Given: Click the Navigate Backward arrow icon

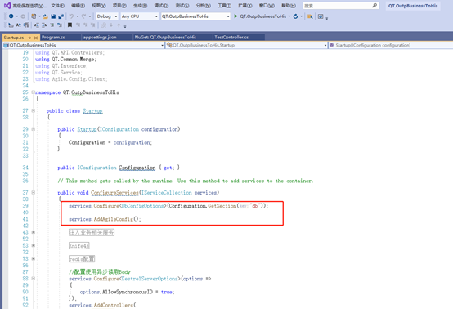Looking at the screenshot, I should tap(11, 16).
